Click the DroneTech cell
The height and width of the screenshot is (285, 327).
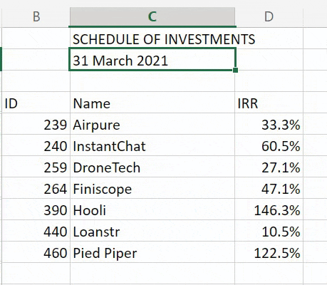[x=152, y=167]
